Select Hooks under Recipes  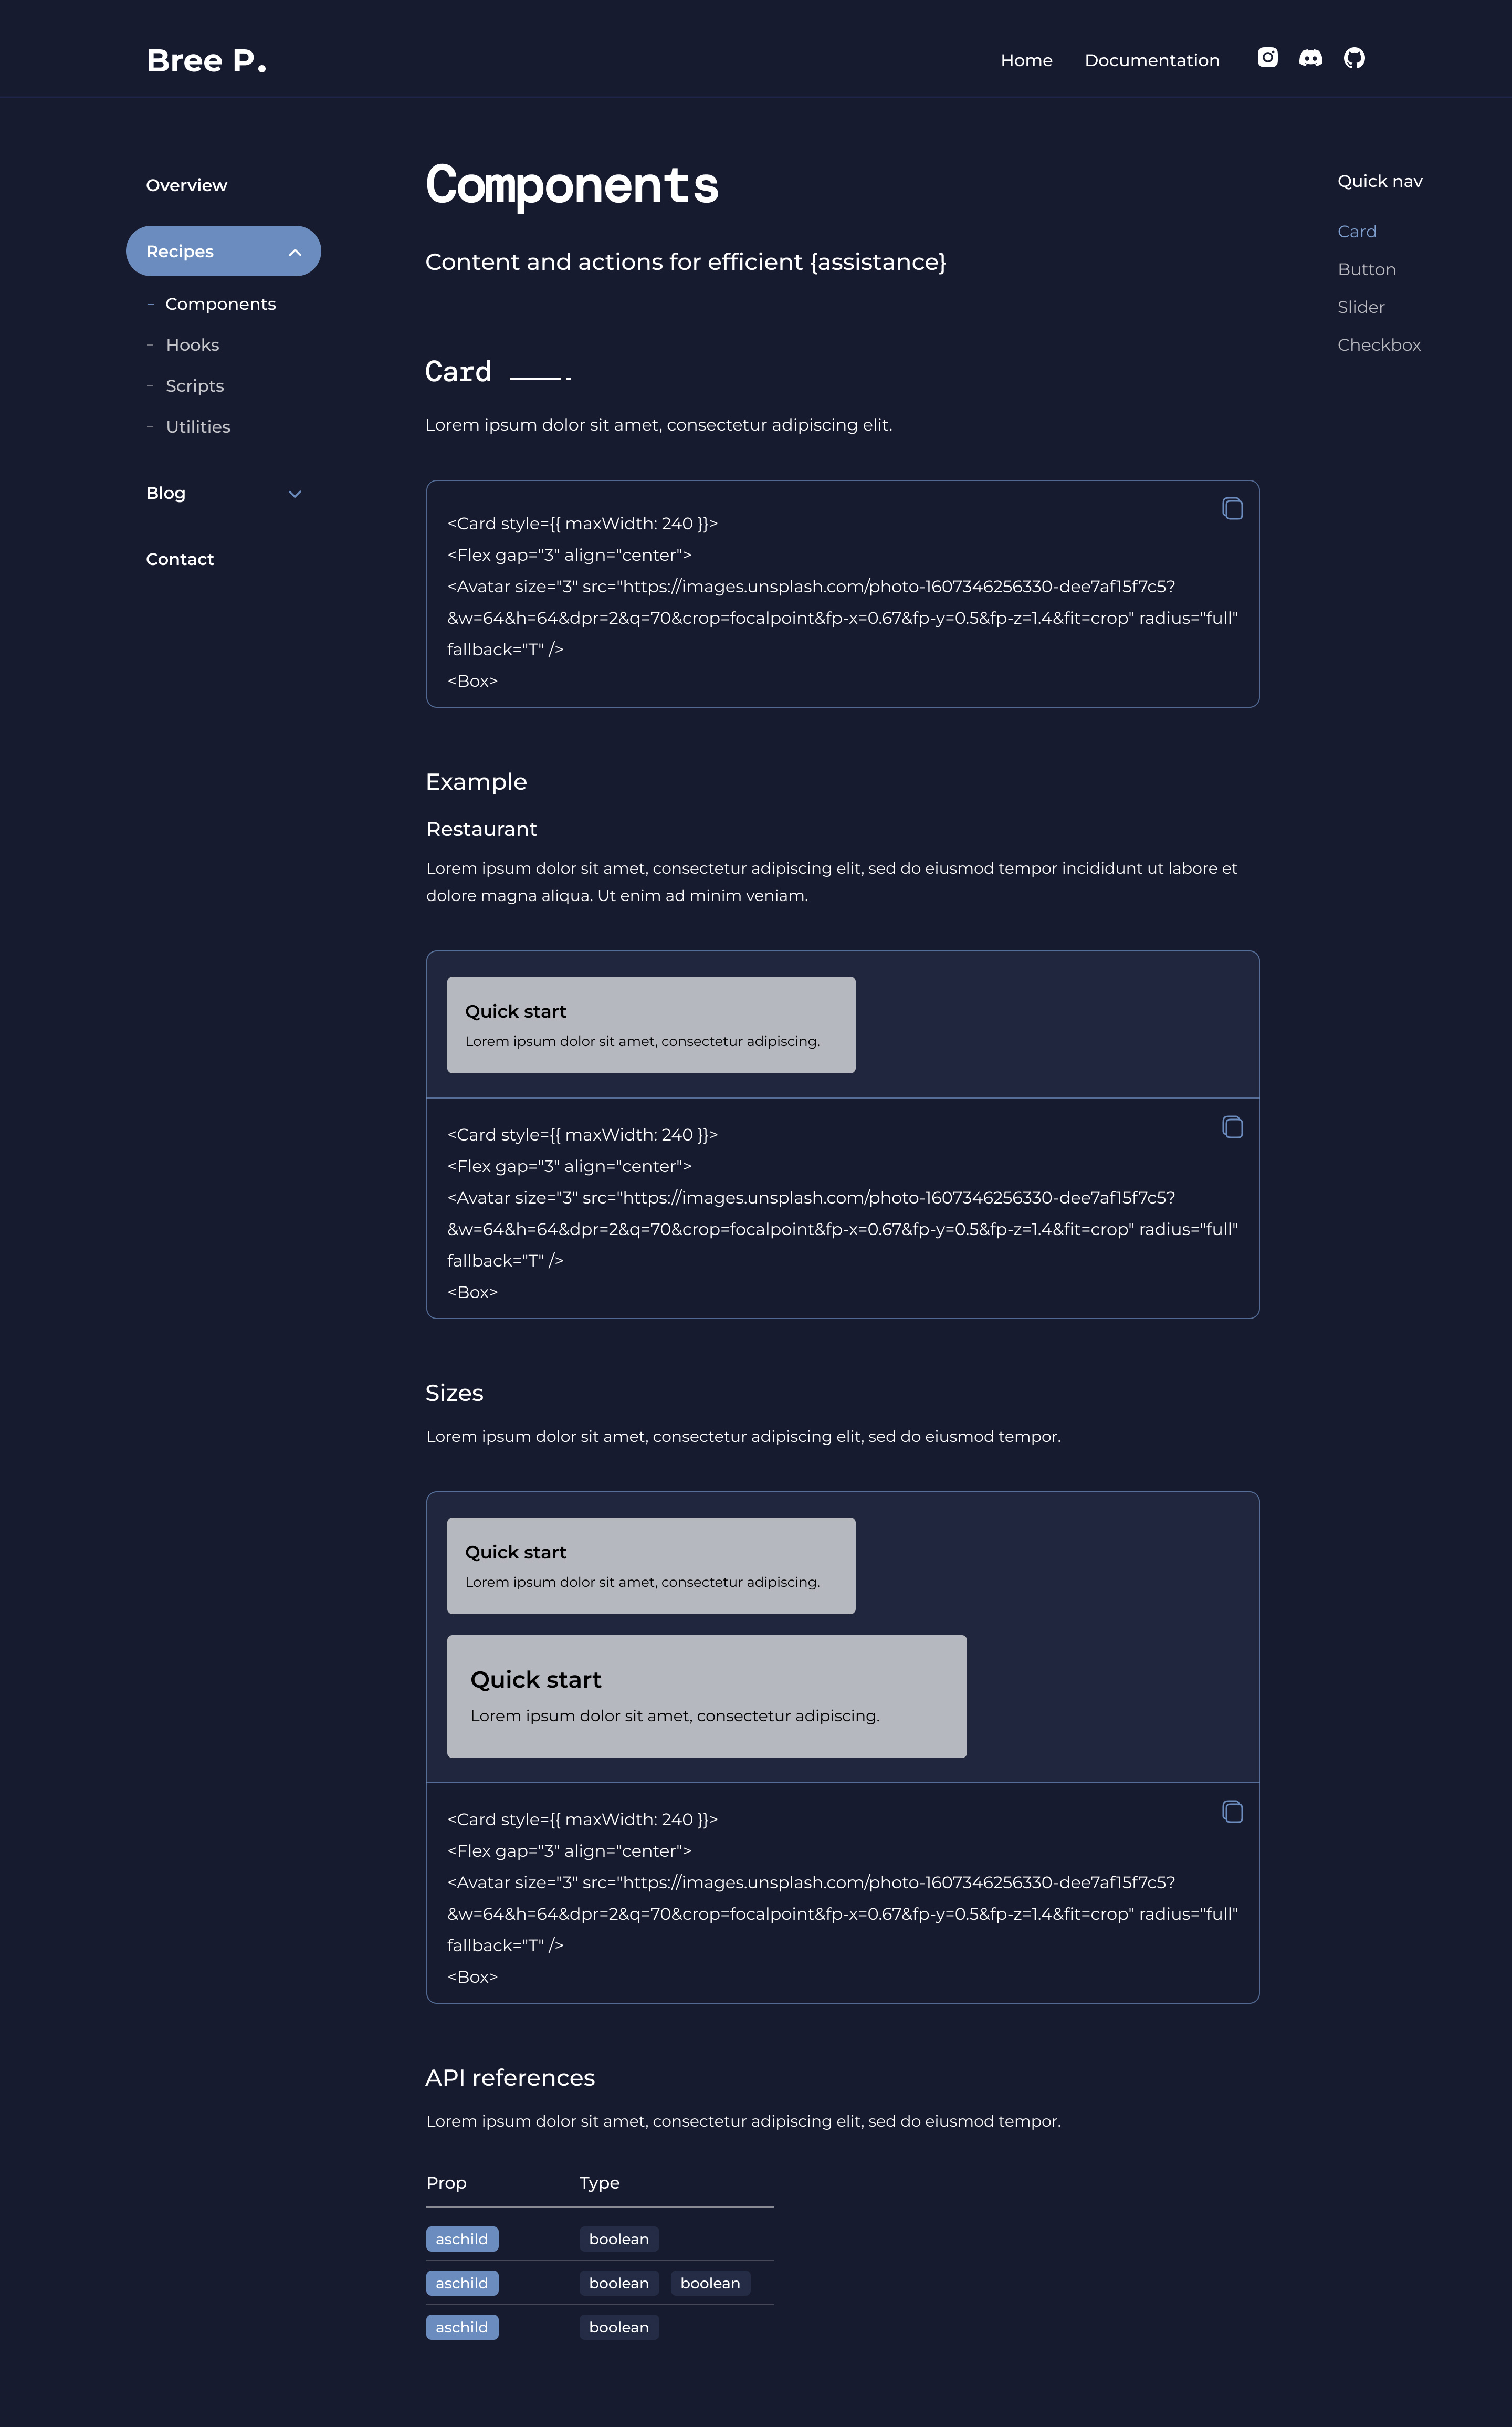pyautogui.click(x=192, y=344)
